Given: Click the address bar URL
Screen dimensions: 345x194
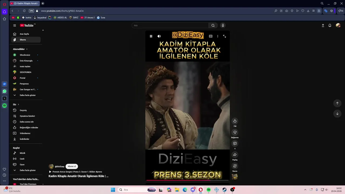Looking at the screenshot, I should [x=62, y=11].
